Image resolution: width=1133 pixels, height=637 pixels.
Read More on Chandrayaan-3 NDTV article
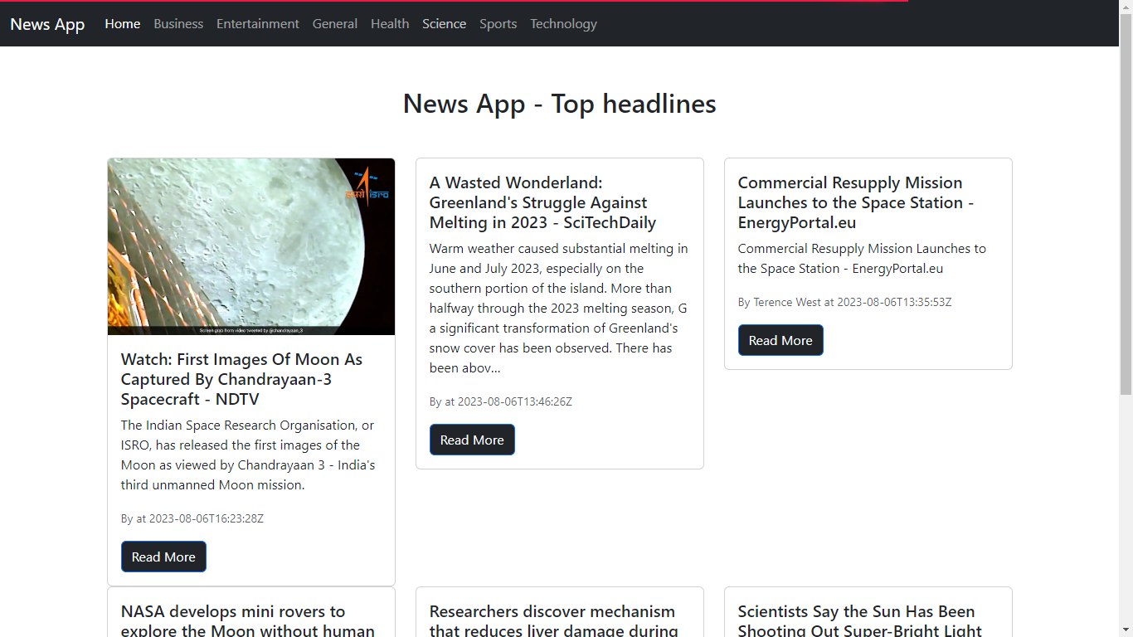pyautogui.click(x=163, y=557)
